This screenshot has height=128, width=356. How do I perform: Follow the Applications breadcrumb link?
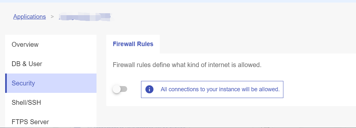tap(29, 16)
